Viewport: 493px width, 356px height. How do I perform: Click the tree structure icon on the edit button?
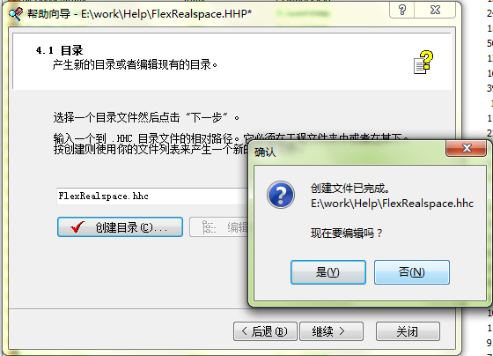[x=209, y=227]
